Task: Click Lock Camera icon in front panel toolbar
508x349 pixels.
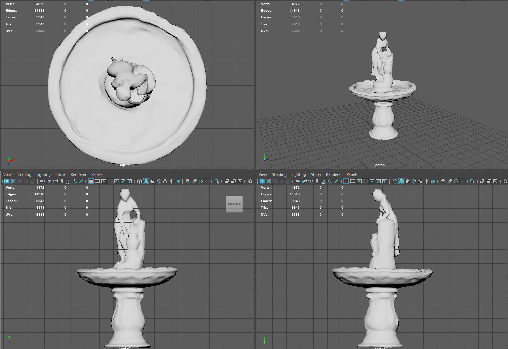Action: coord(49,181)
